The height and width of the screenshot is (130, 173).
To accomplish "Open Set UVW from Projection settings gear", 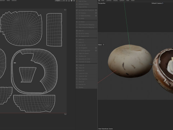I will click(96, 10).
